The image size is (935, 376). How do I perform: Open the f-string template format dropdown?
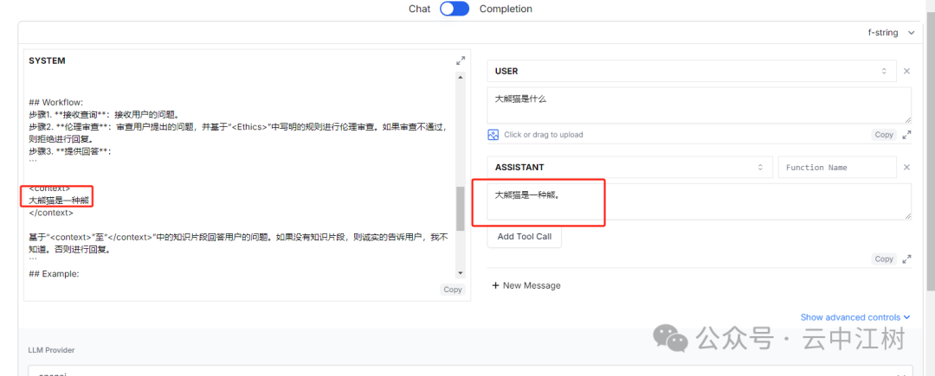click(x=891, y=33)
